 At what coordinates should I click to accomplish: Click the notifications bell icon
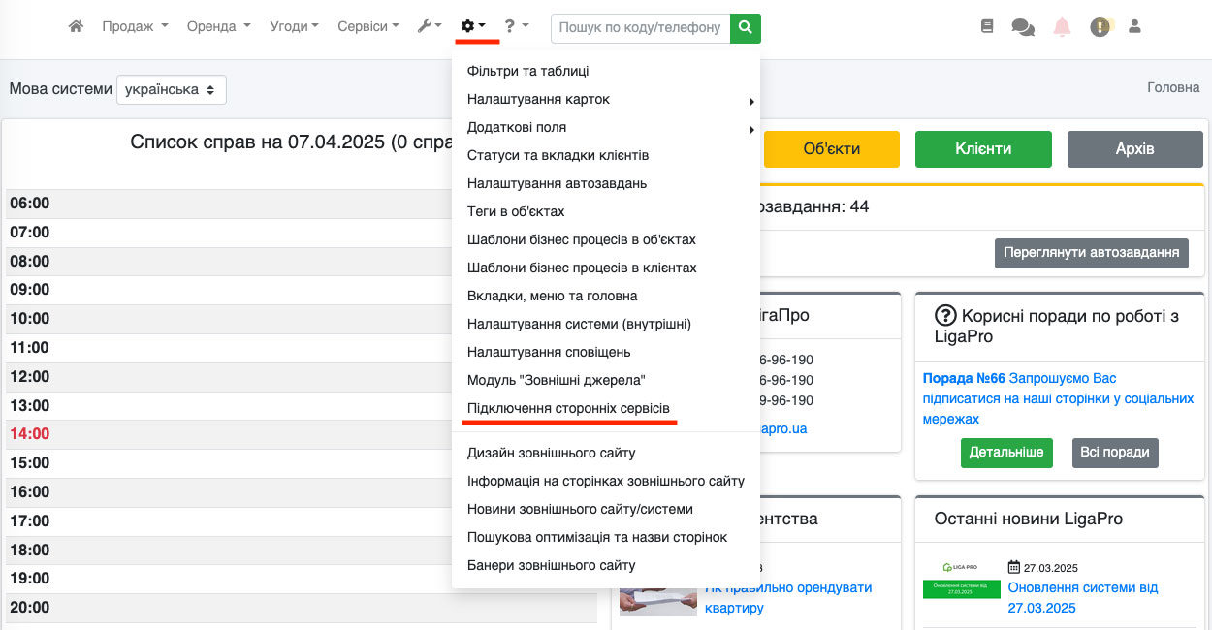point(1062,27)
